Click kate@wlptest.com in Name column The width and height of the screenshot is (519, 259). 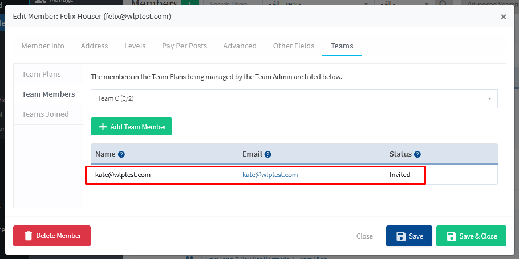[x=123, y=175]
